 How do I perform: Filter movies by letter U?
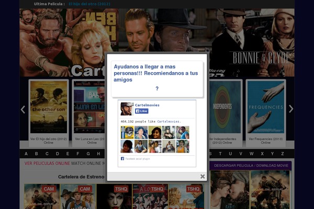click(230, 154)
